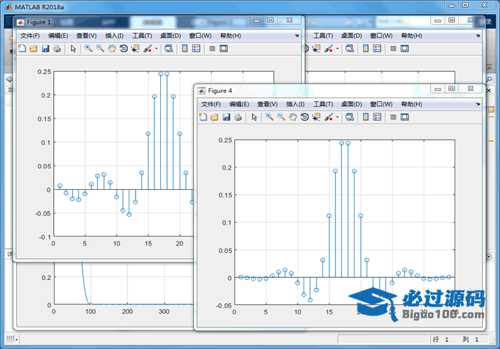Open 帮助(H) menu in Figure 1
Viewport: 500px width, 349px height.
click(231, 36)
